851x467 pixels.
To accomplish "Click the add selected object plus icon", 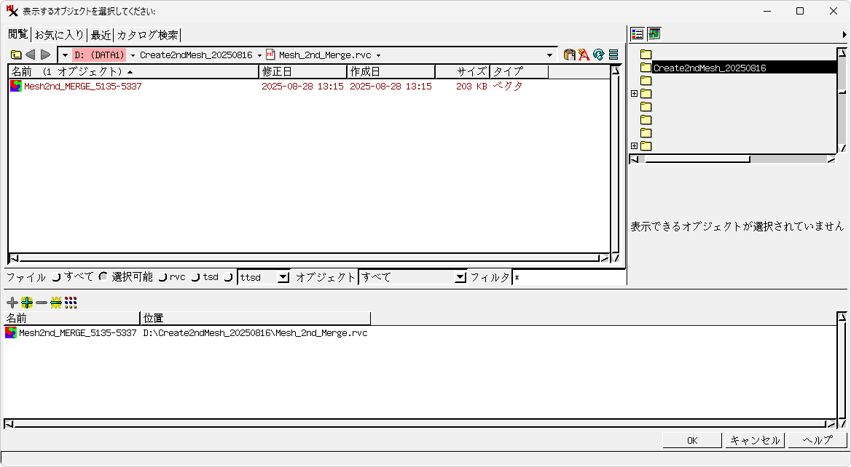I will 12,303.
